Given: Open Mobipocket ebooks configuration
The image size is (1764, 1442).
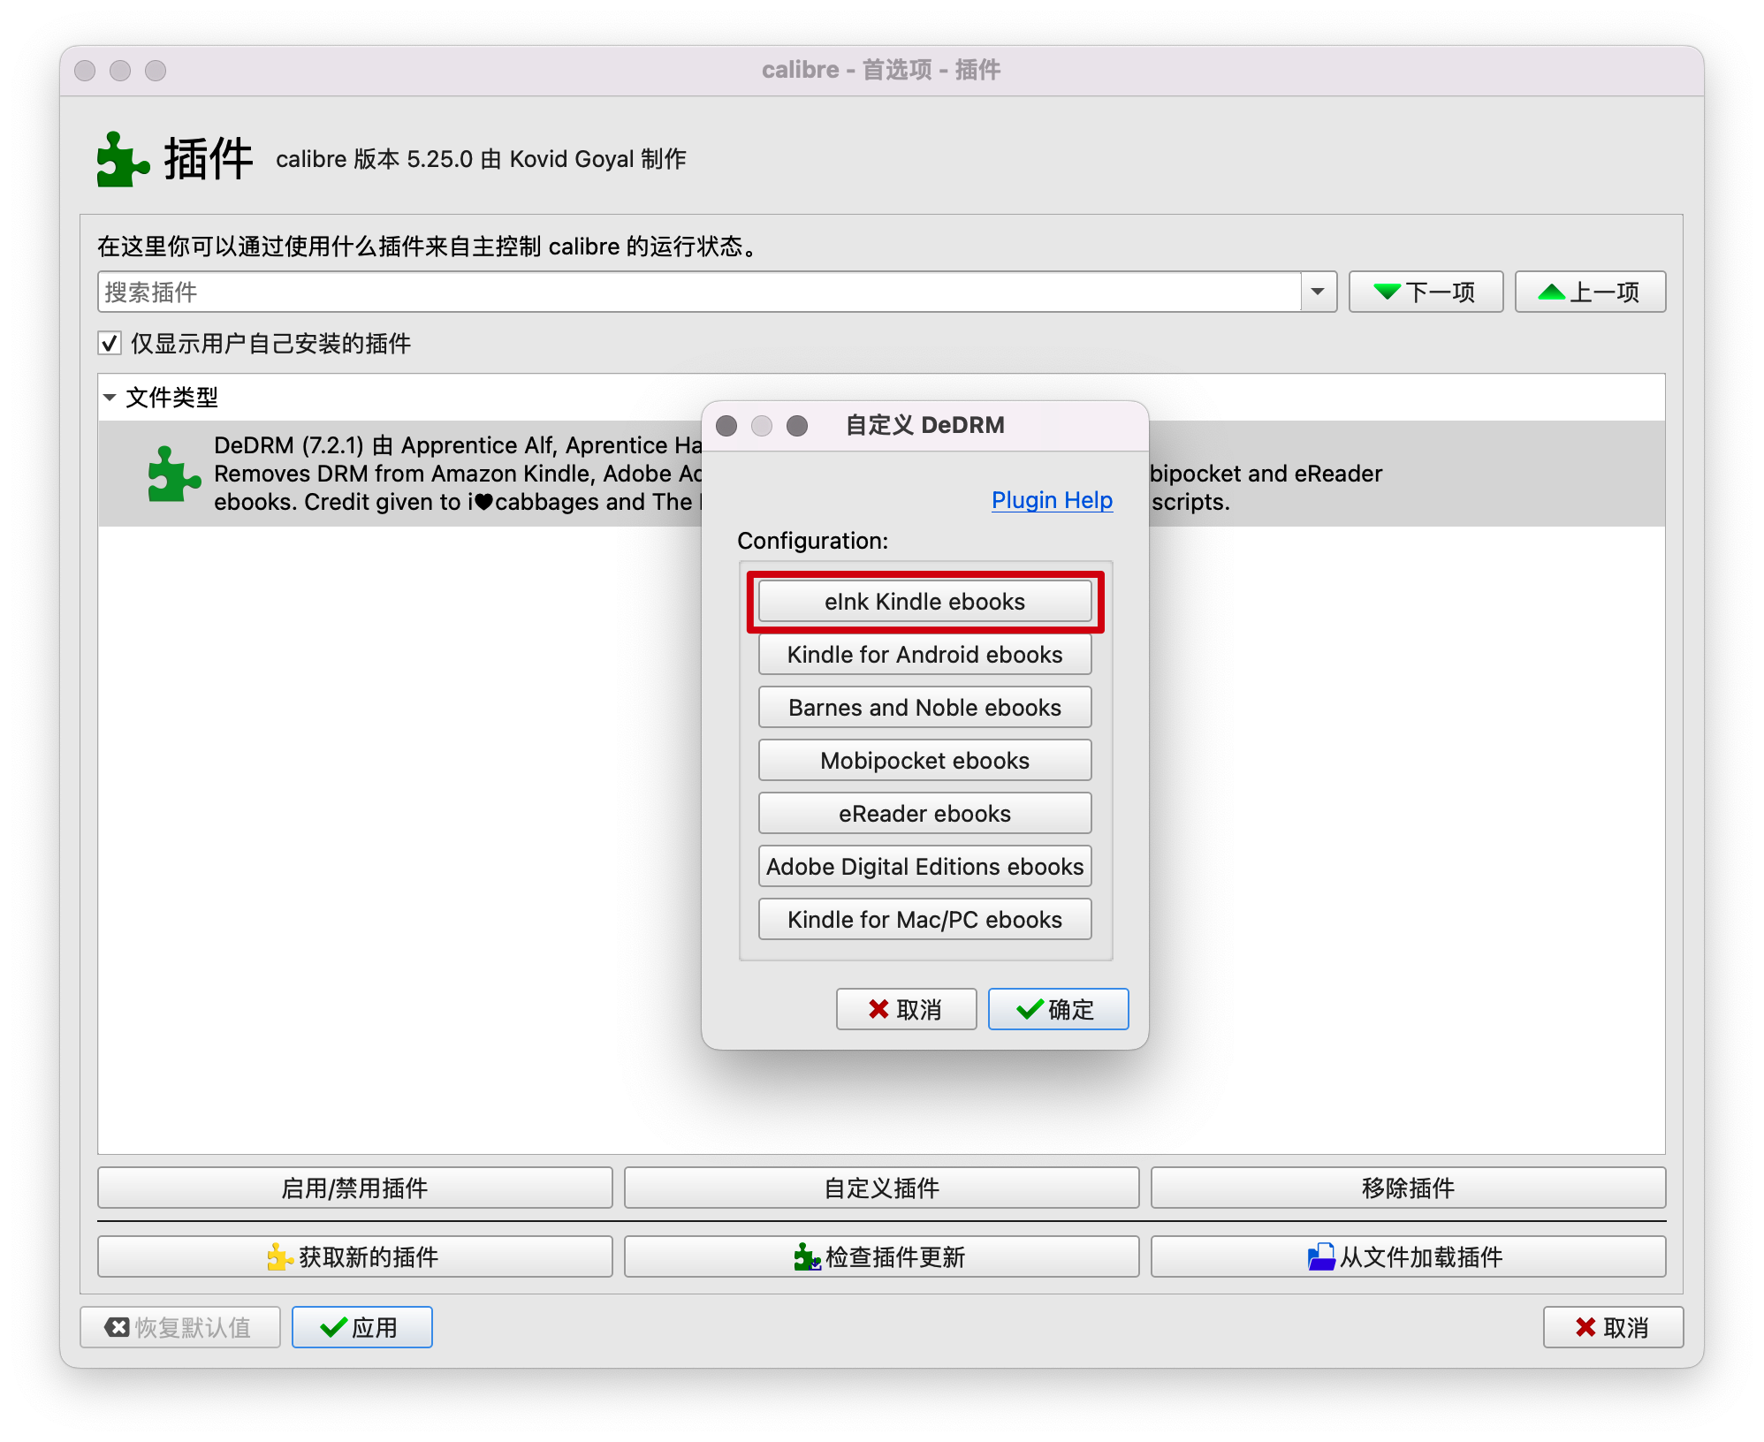Looking at the screenshot, I should coord(924,761).
